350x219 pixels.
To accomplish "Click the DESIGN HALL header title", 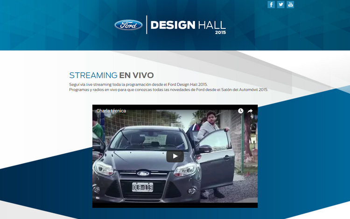I will tap(188, 25).
